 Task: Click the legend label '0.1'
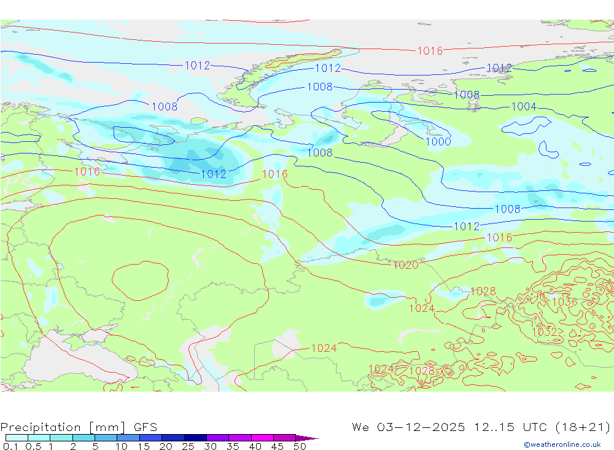point(10,446)
